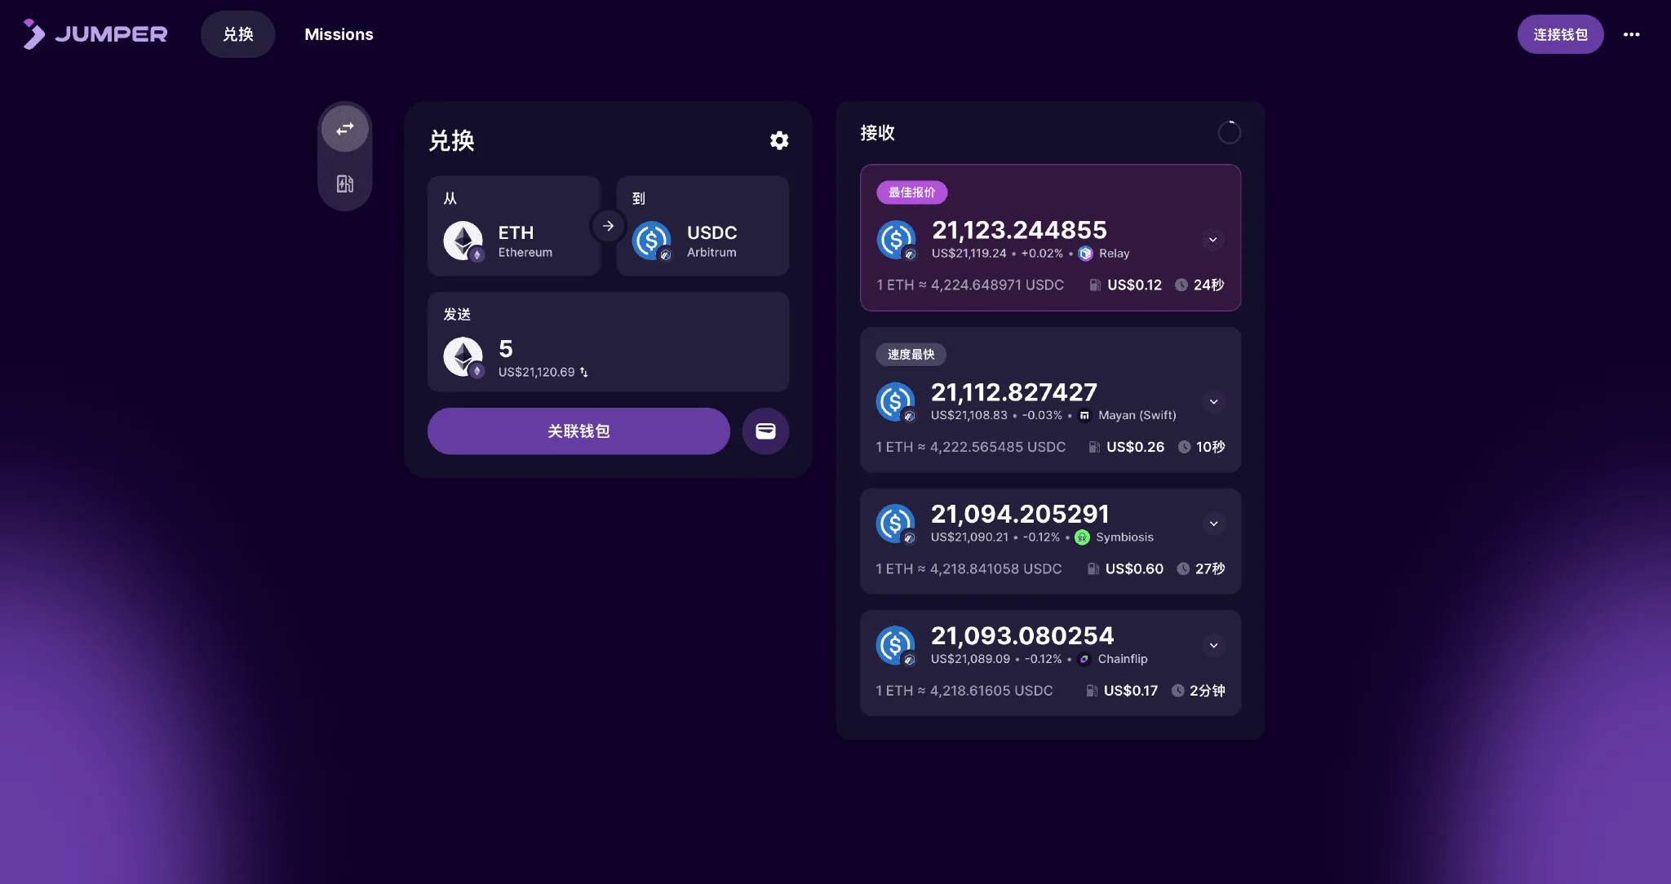This screenshot has height=884, width=1671.
Task: Expand the Relay best-price route details
Action: (x=1212, y=240)
